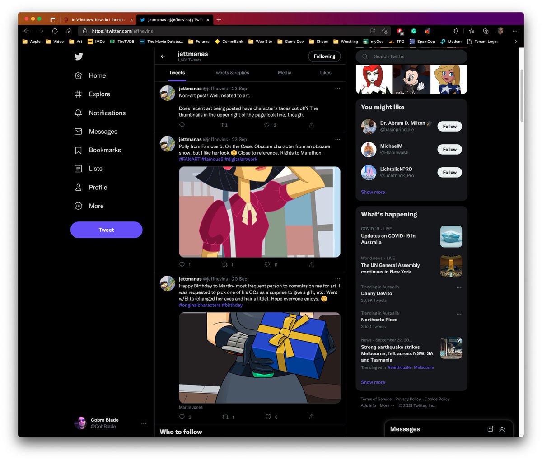Open the browser settings ellipsis menu
Viewport: 542px width, 461px height.
click(x=515, y=31)
